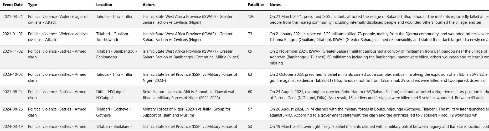Click the 69 fatalities cell
Viewport: 489px width, 131px height.
tap(250, 51)
